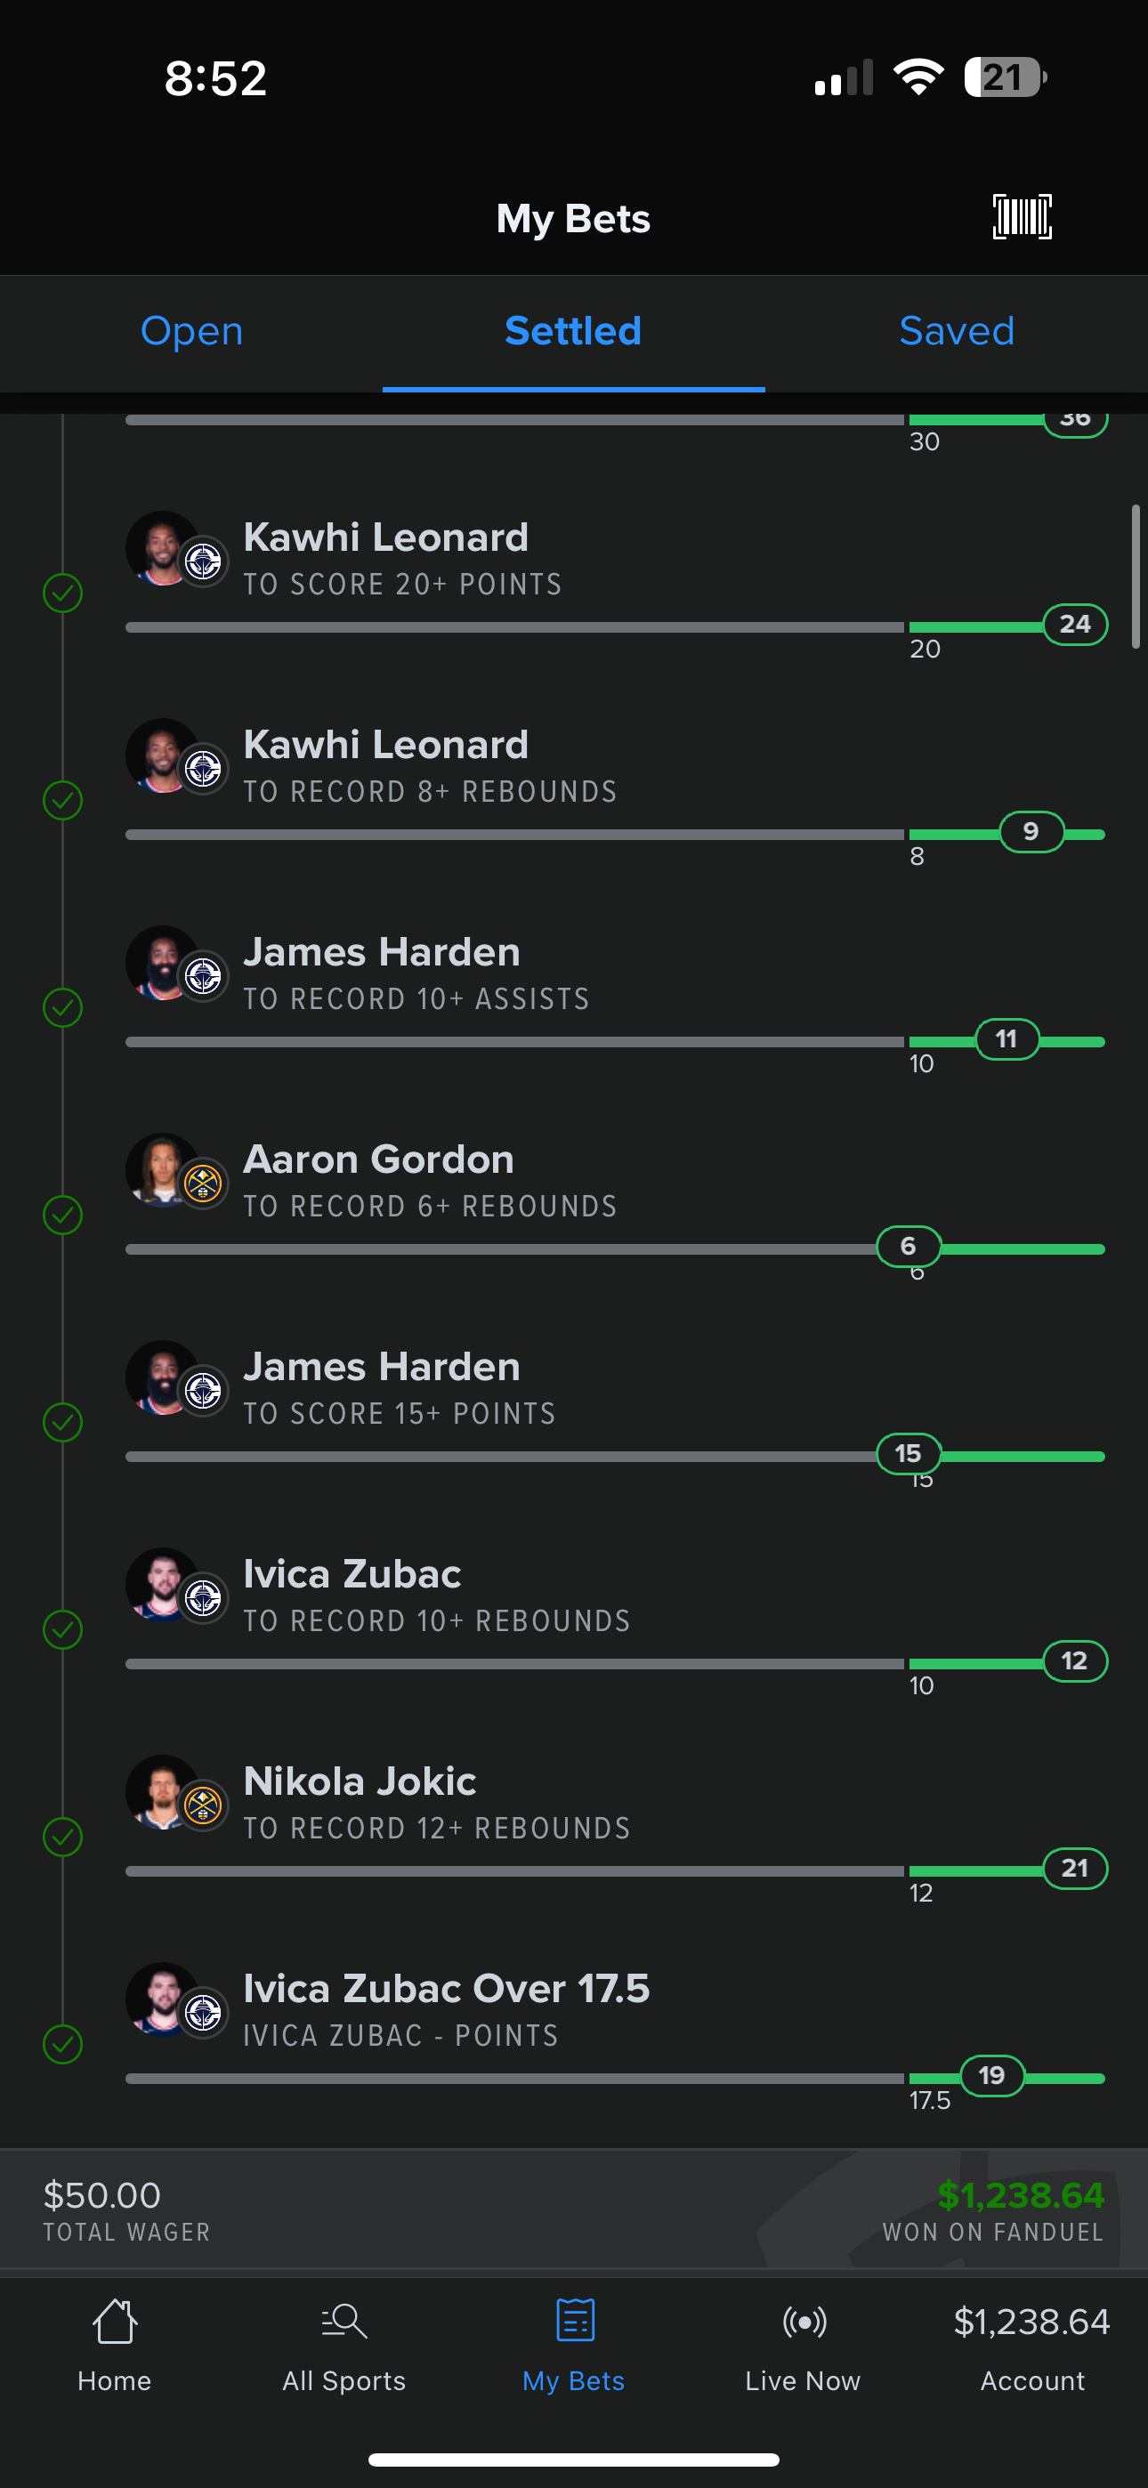This screenshot has width=1148, height=2488.
Task: Tap green check beside Kawhi 20+ points
Action: click(63, 593)
